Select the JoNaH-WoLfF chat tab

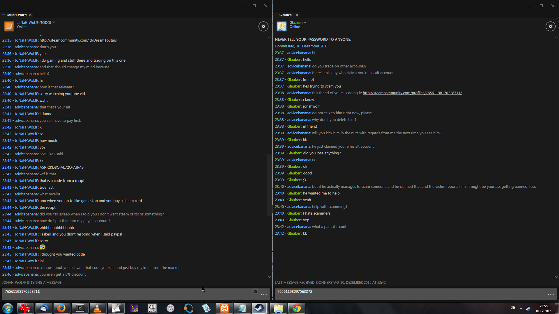17,15
